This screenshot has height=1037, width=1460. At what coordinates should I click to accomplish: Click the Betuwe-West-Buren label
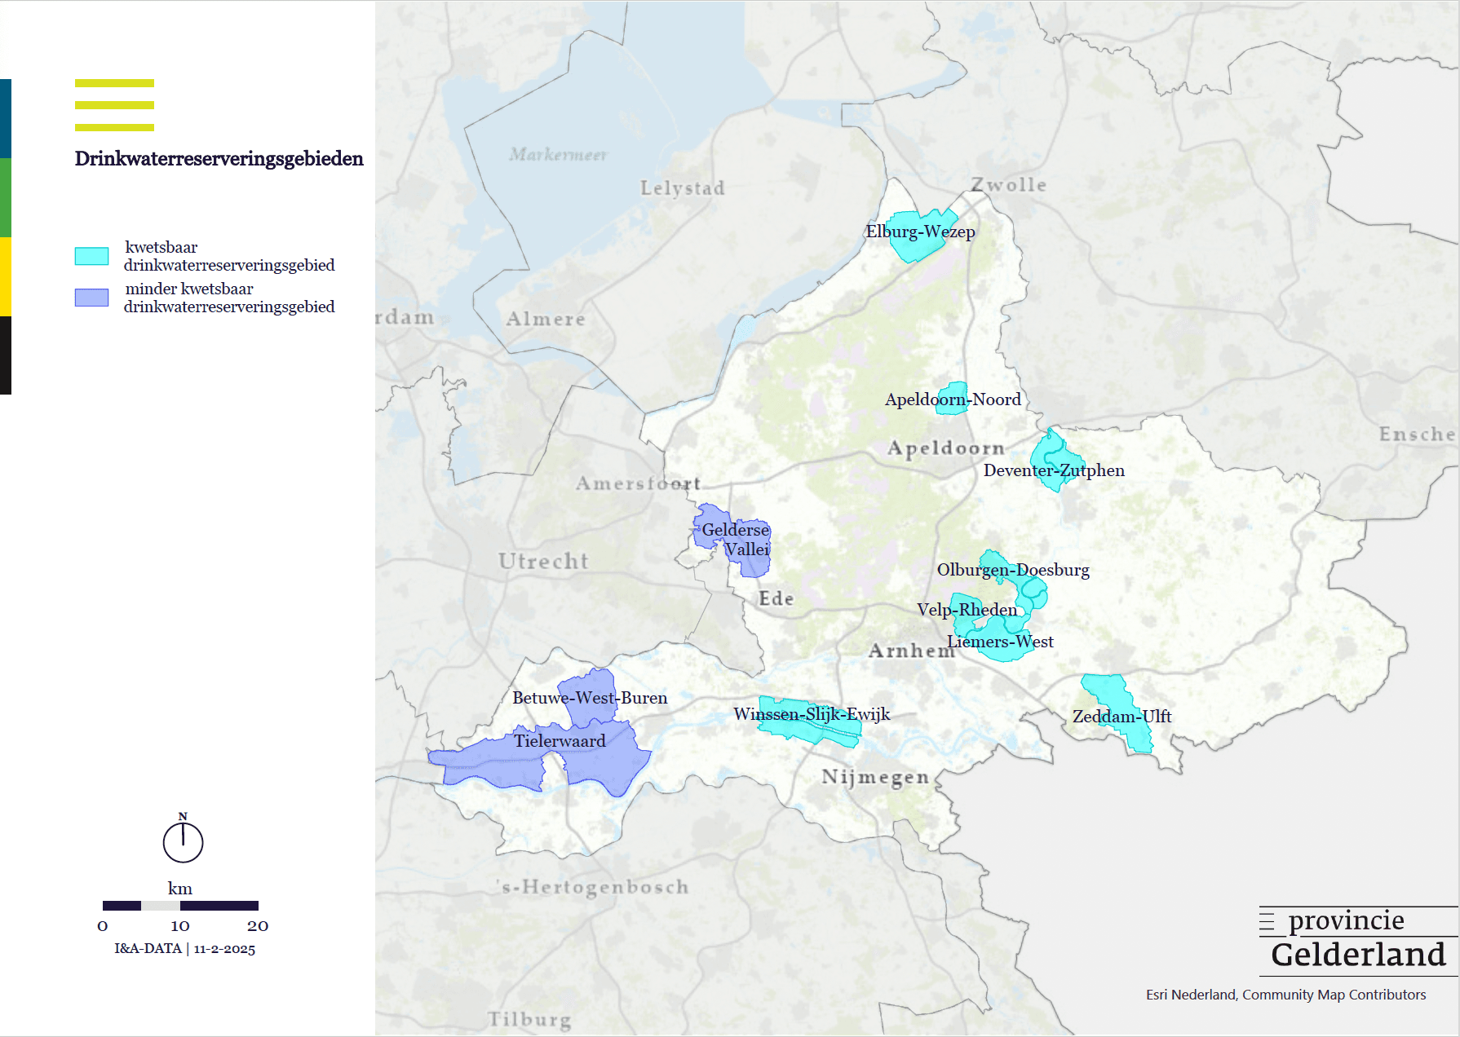[x=590, y=698]
